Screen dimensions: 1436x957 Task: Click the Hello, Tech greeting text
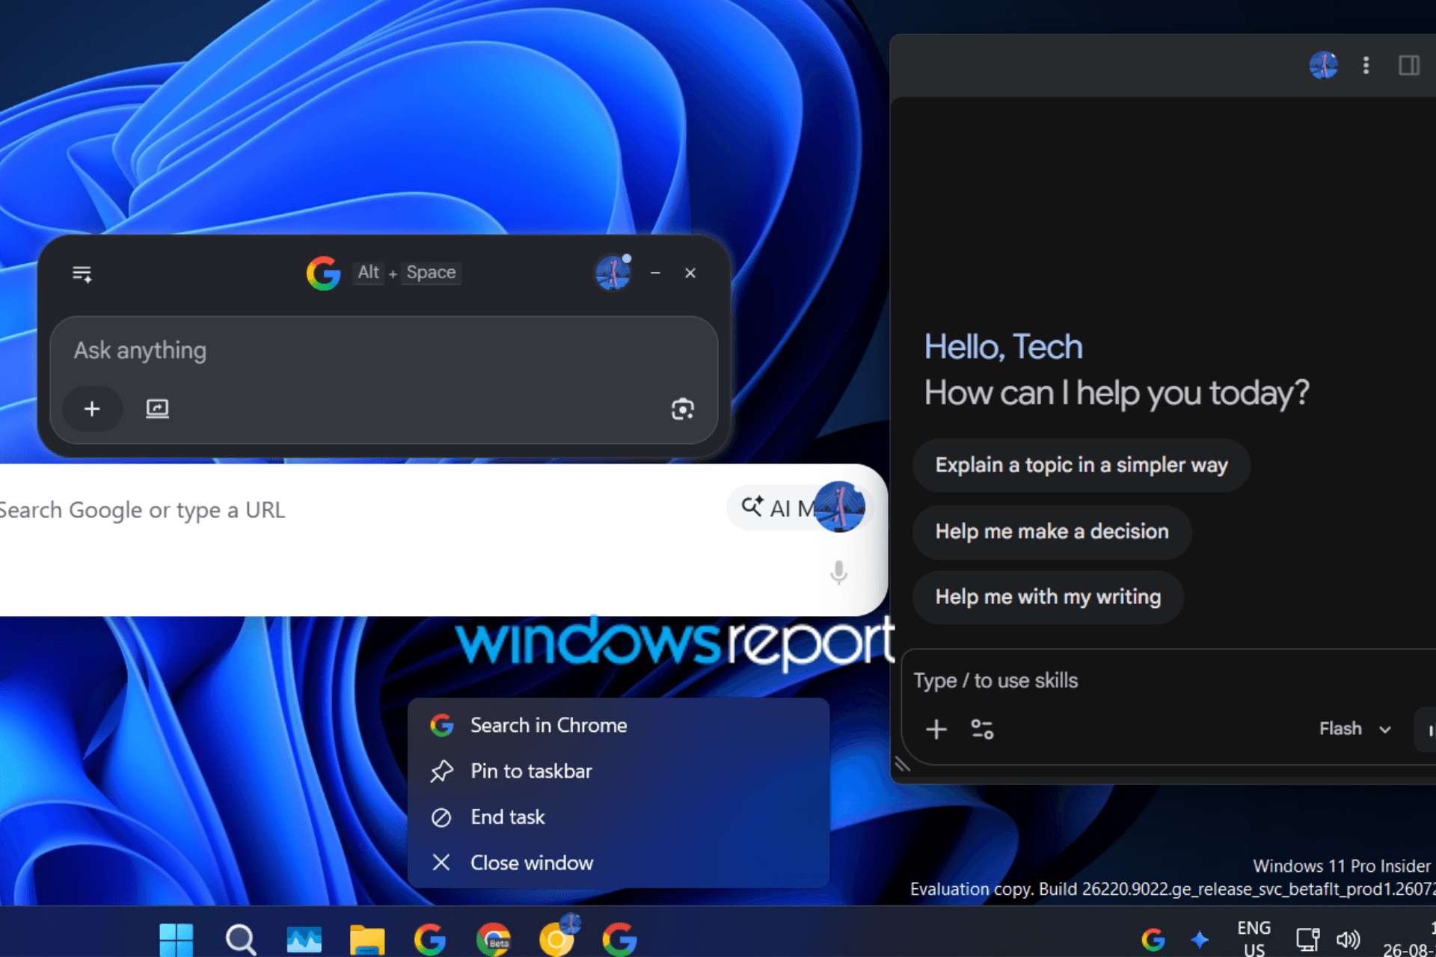pyautogui.click(x=1003, y=347)
